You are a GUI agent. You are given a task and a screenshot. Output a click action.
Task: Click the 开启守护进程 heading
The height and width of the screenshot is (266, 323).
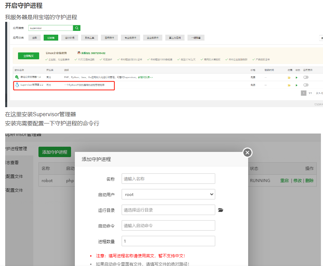coord(24,5)
